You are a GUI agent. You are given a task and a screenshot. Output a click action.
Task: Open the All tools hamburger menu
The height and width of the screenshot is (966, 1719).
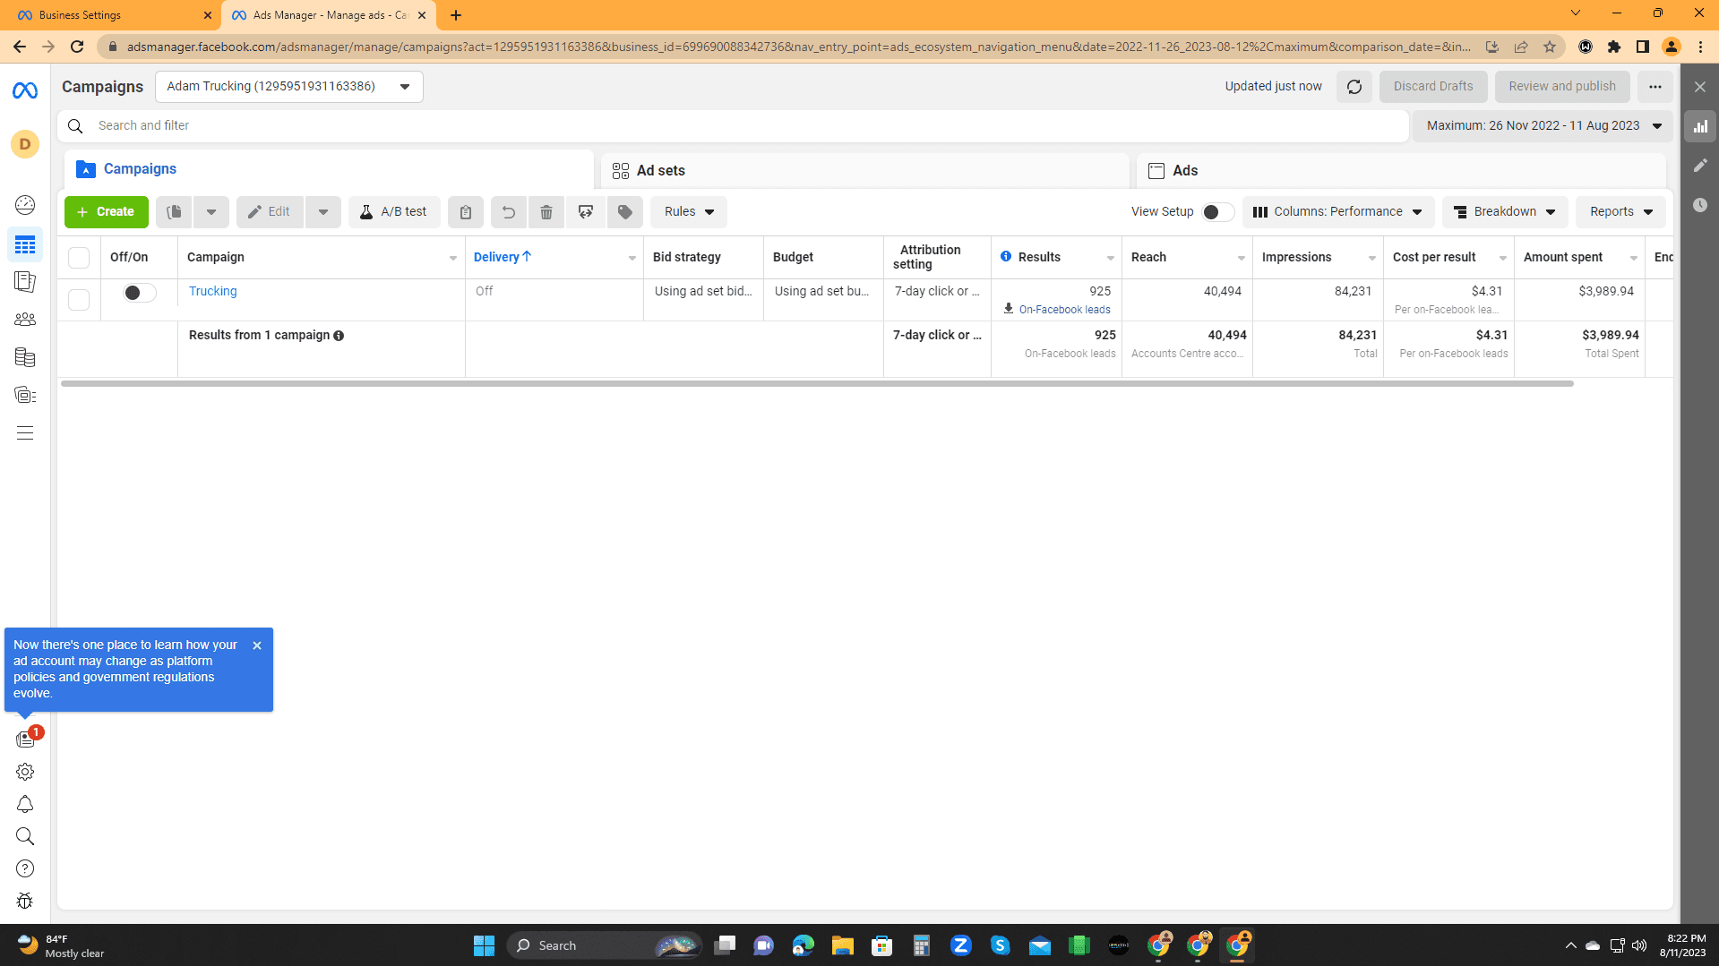tap(25, 433)
